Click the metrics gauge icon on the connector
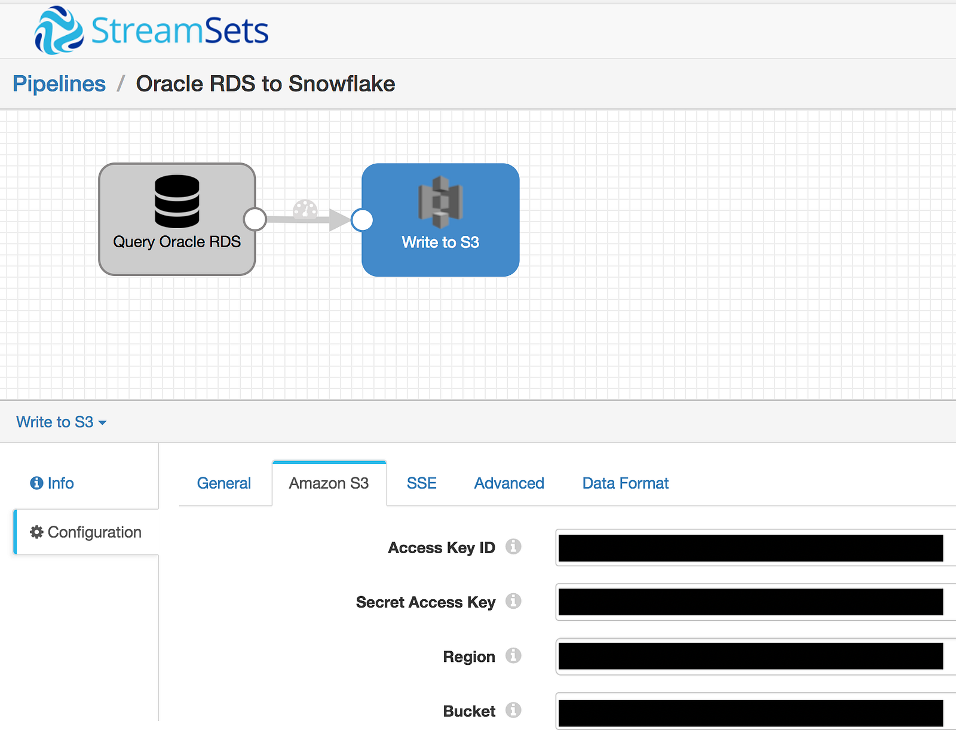The image size is (956, 739). pos(305,209)
